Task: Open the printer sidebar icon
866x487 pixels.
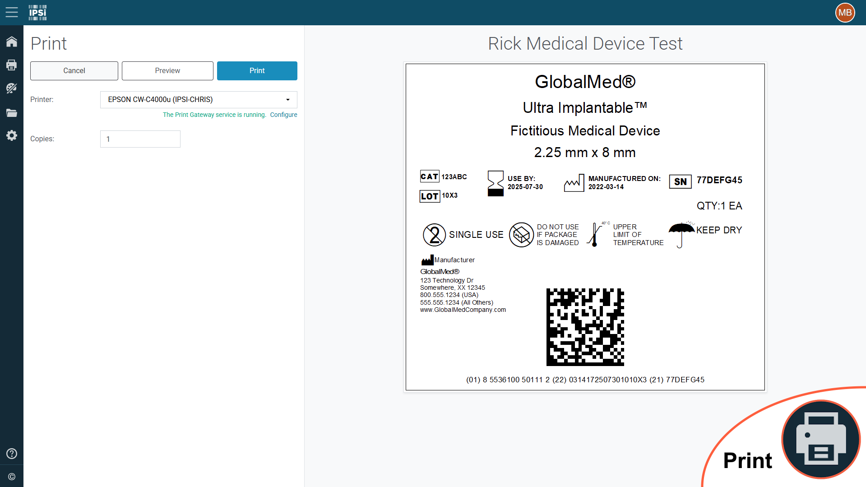Action: coord(12,65)
